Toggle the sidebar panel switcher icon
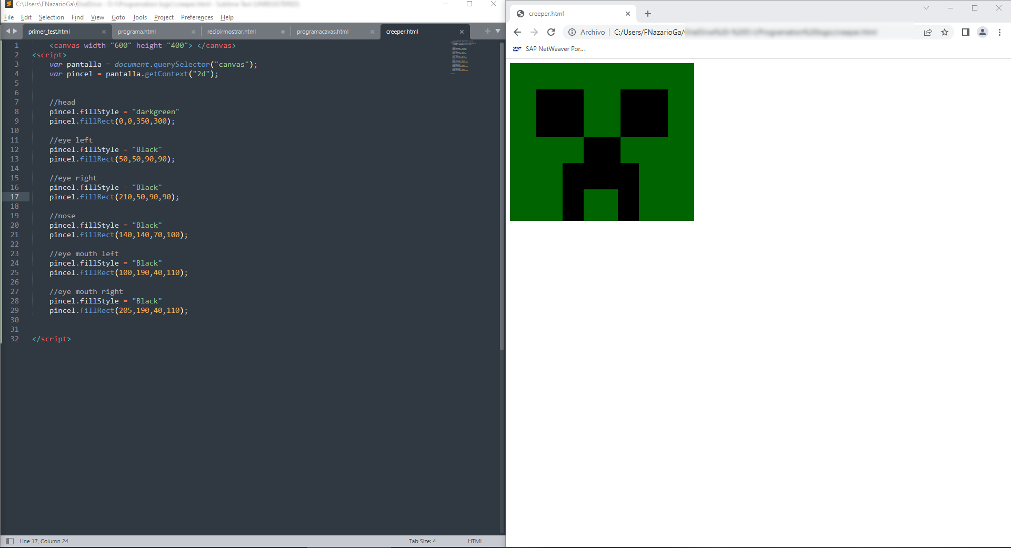Viewport: 1011px width, 548px height. coord(9,541)
